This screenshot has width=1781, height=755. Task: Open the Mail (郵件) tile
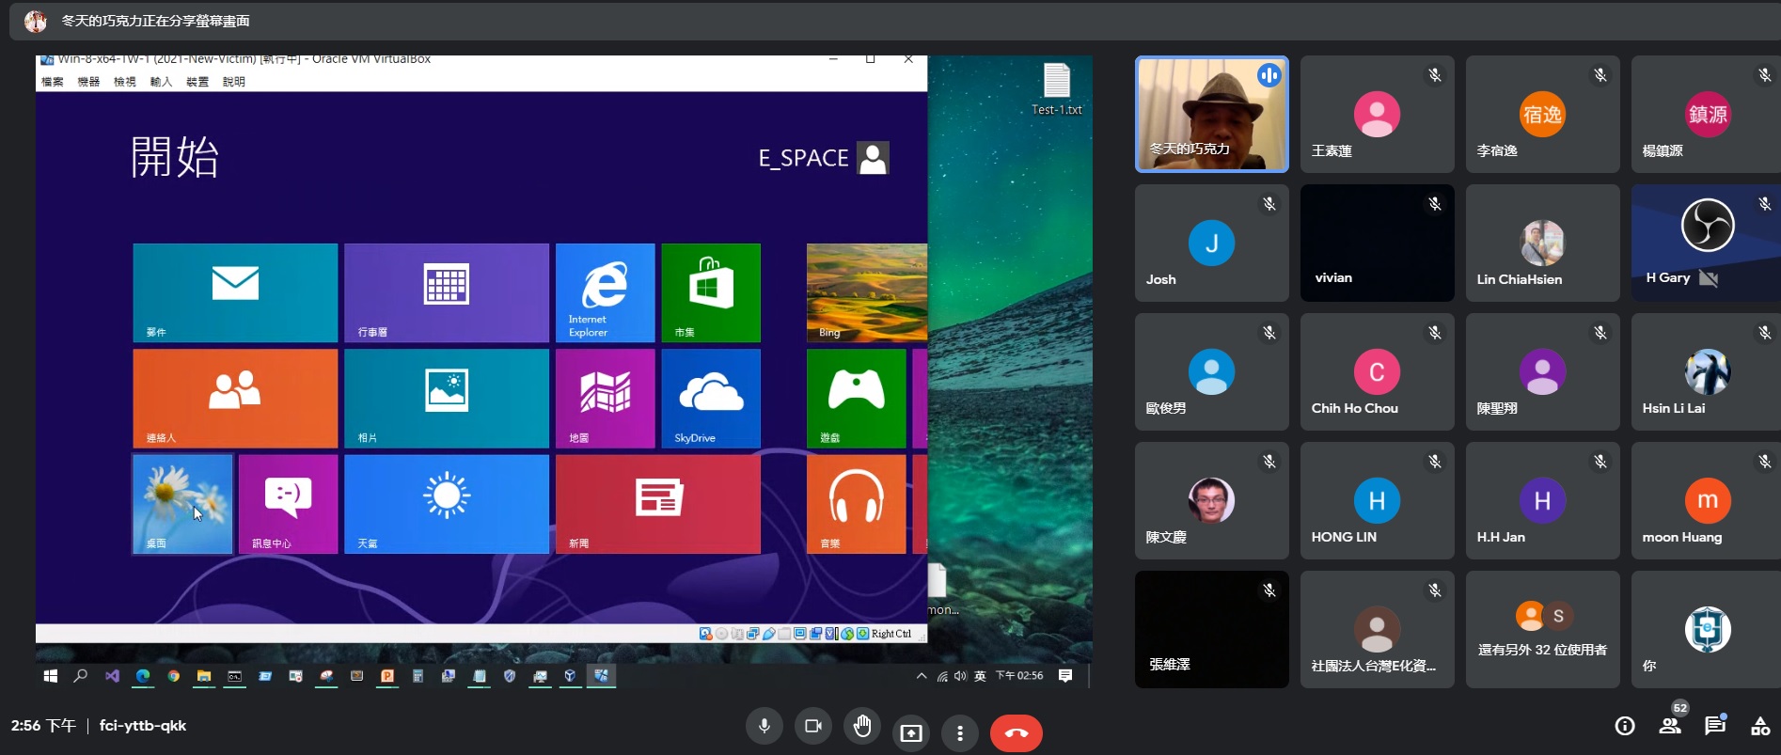pos(235,292)
